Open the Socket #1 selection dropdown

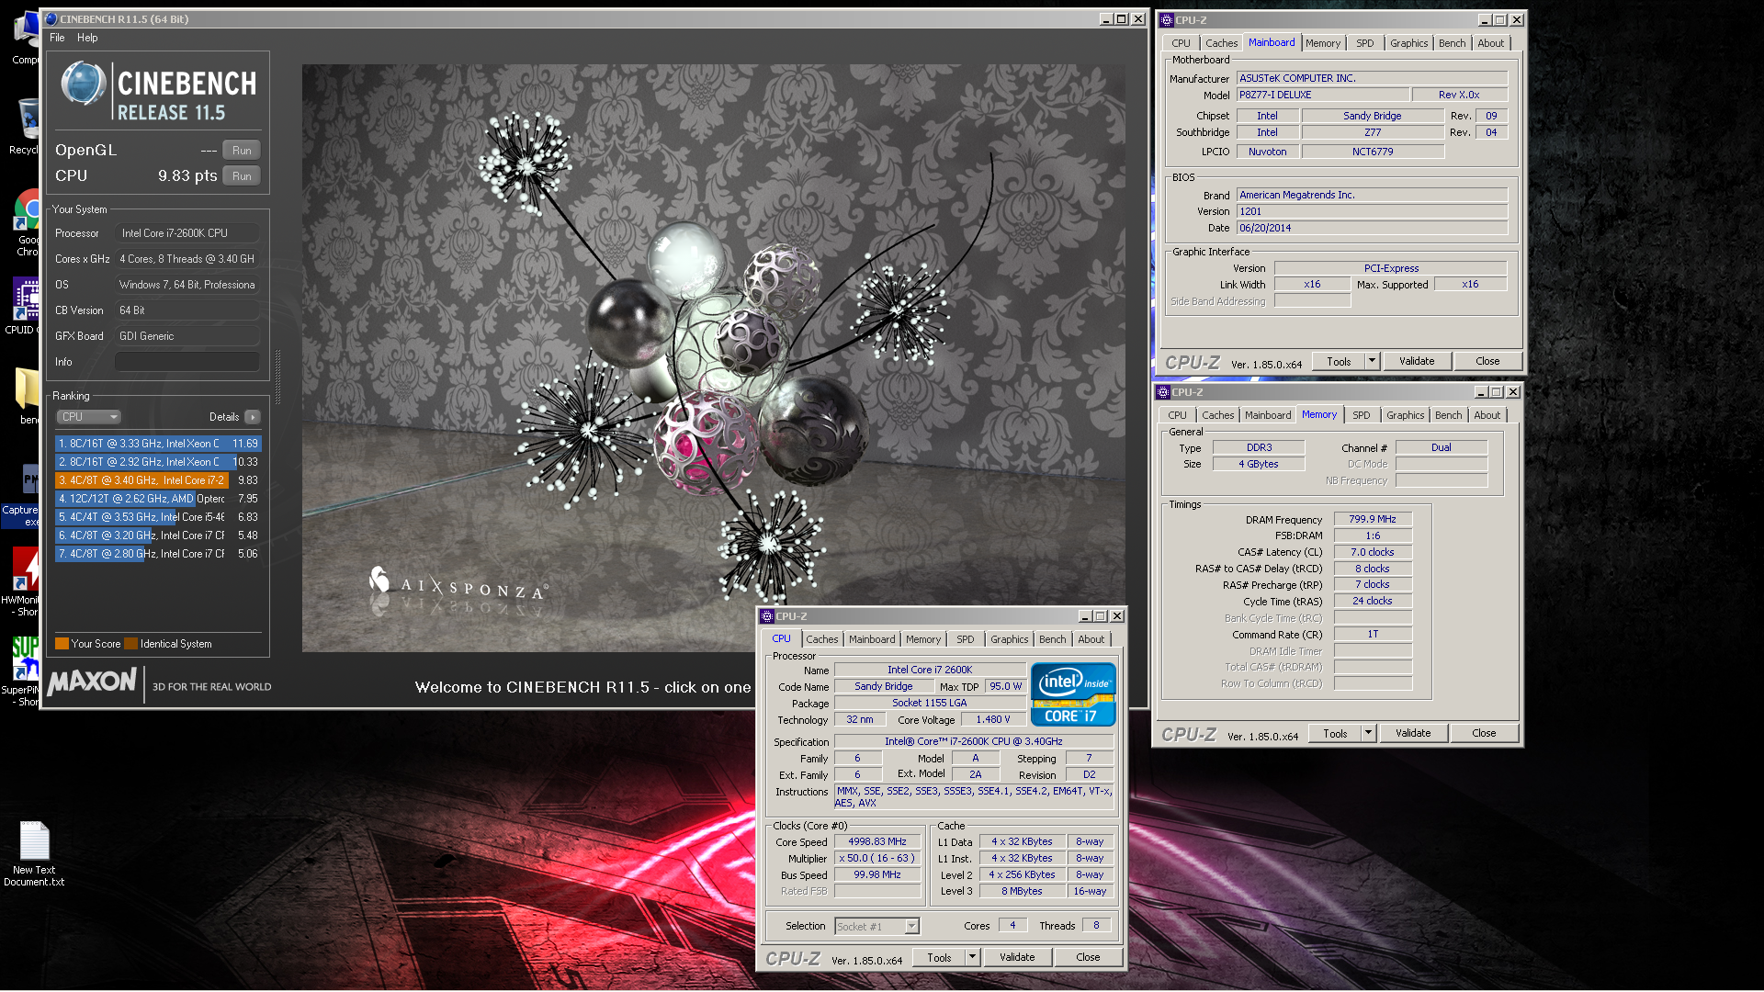(876, 927)
